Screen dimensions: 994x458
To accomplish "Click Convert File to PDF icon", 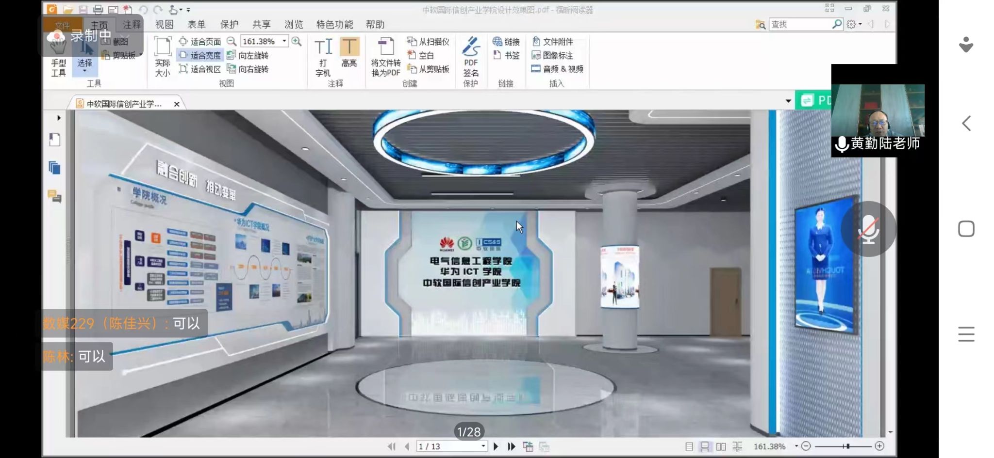I will click(385, 57).
